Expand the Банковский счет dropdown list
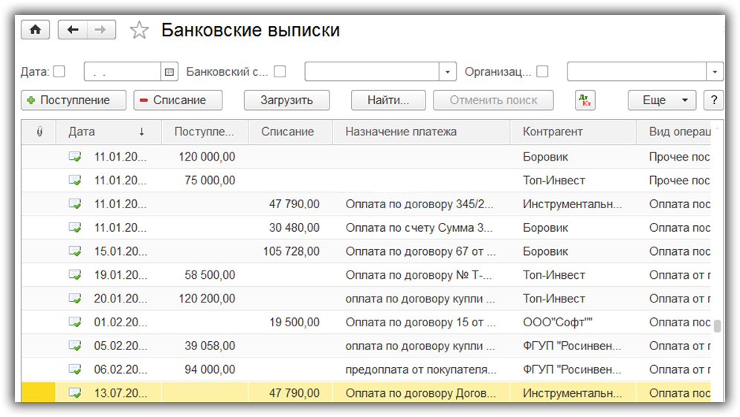This screenshot has width=740, height=417. (448, 72)
